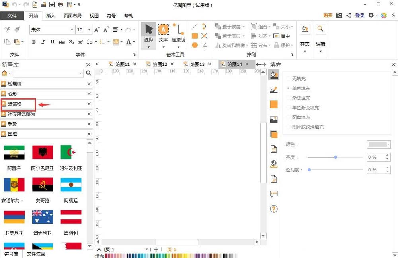Open the fill bucket panel icon
This screenshot has height=258, width=398.
click(273, 75)
